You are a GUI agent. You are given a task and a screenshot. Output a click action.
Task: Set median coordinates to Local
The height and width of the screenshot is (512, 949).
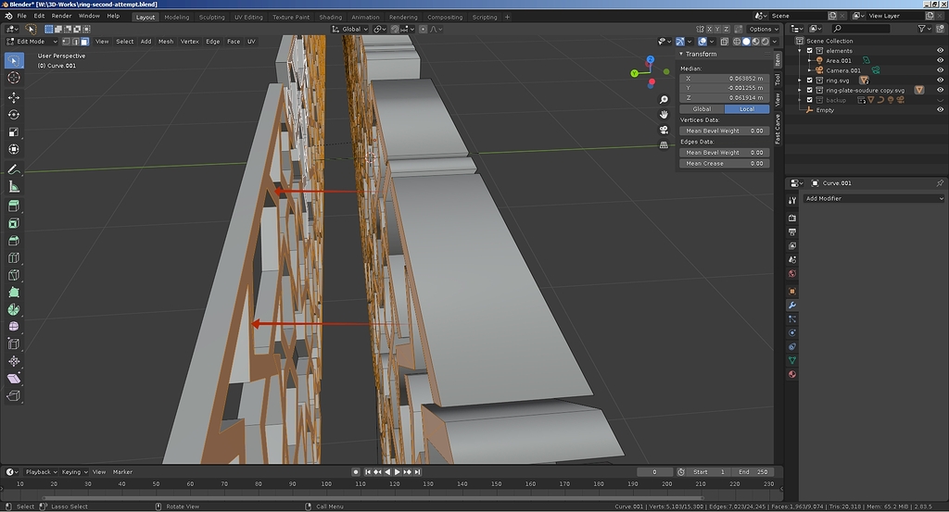point(747,109)
